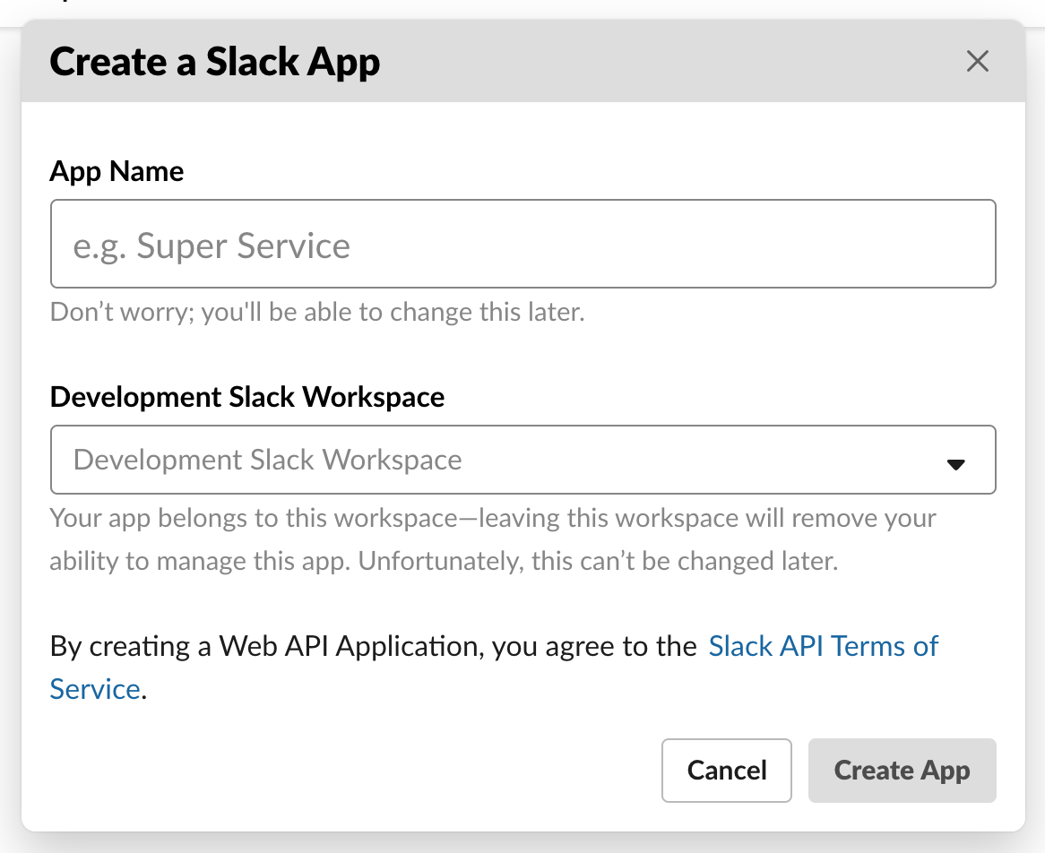Click the Create a Slack App title

pos(215,62)
